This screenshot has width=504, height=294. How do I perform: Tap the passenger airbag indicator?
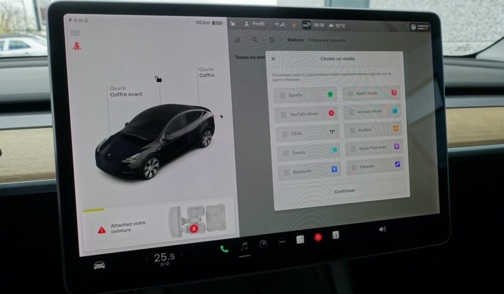point(419,27)
